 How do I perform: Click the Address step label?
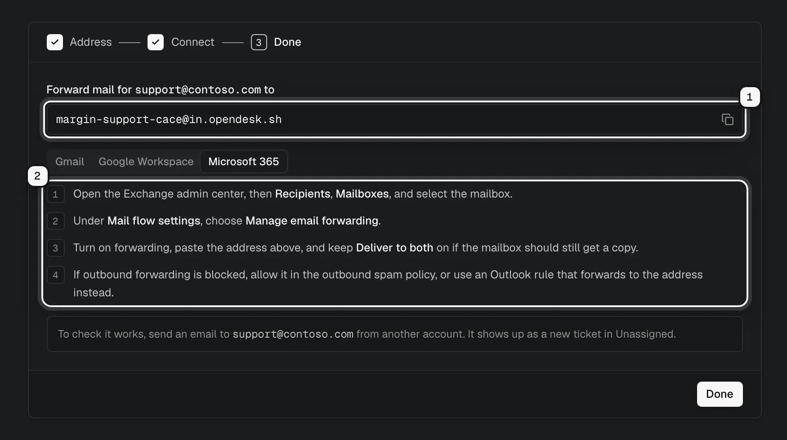point(91,42)
